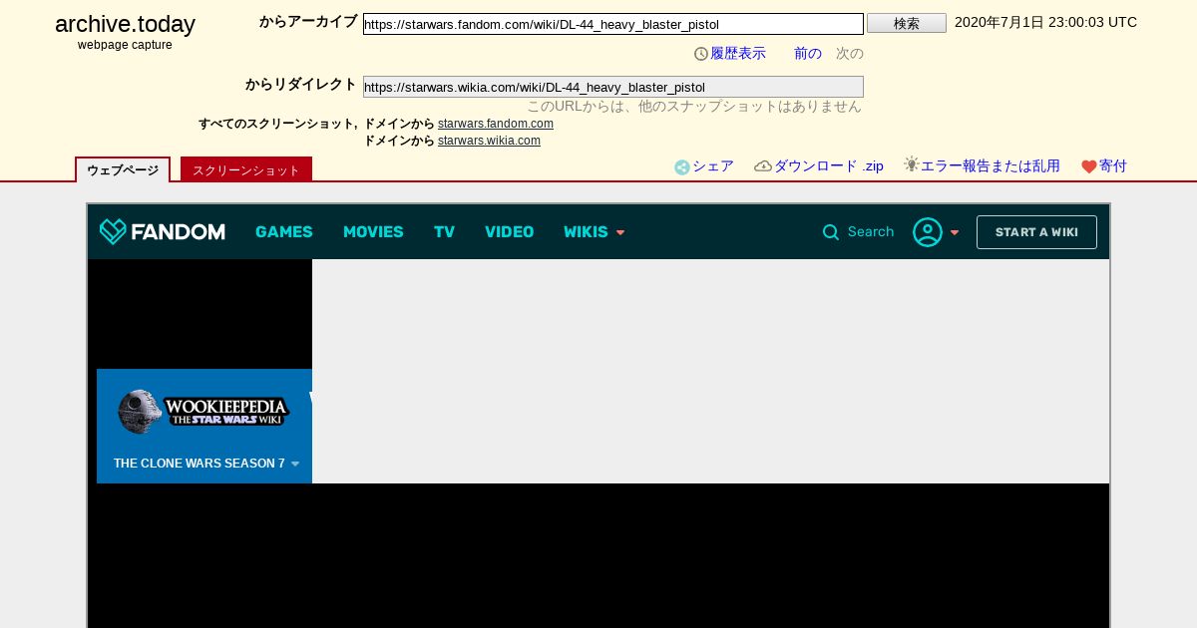The image size is (1197, 628).
Task: Click the history clock icon
Action: pos(701,54)
